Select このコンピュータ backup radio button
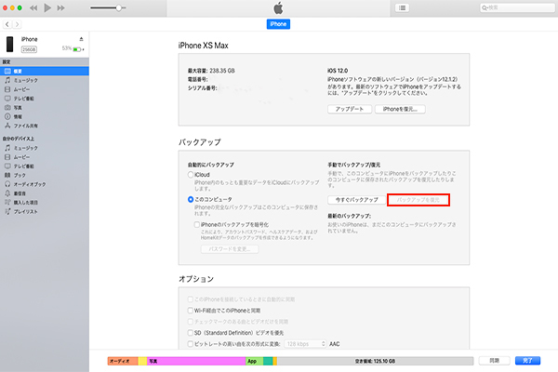This screenshot has height=372, width=558. pyautogui.click(x=191, y=199)
